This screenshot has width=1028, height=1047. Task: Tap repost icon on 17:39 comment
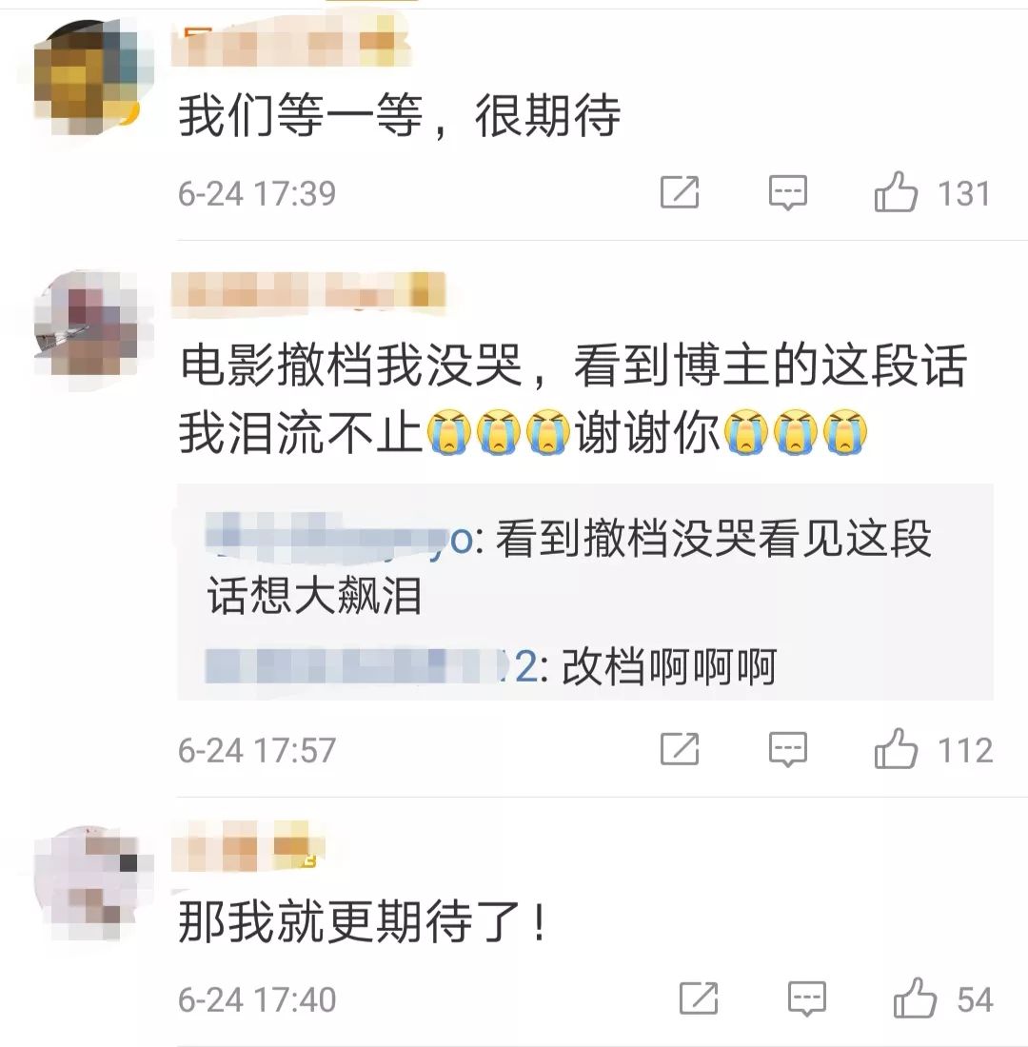tap(680, 192)
